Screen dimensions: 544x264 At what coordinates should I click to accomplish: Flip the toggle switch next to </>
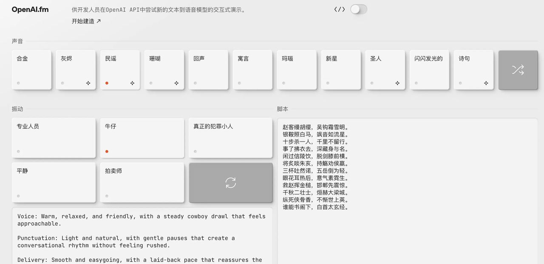coord(358,9)
